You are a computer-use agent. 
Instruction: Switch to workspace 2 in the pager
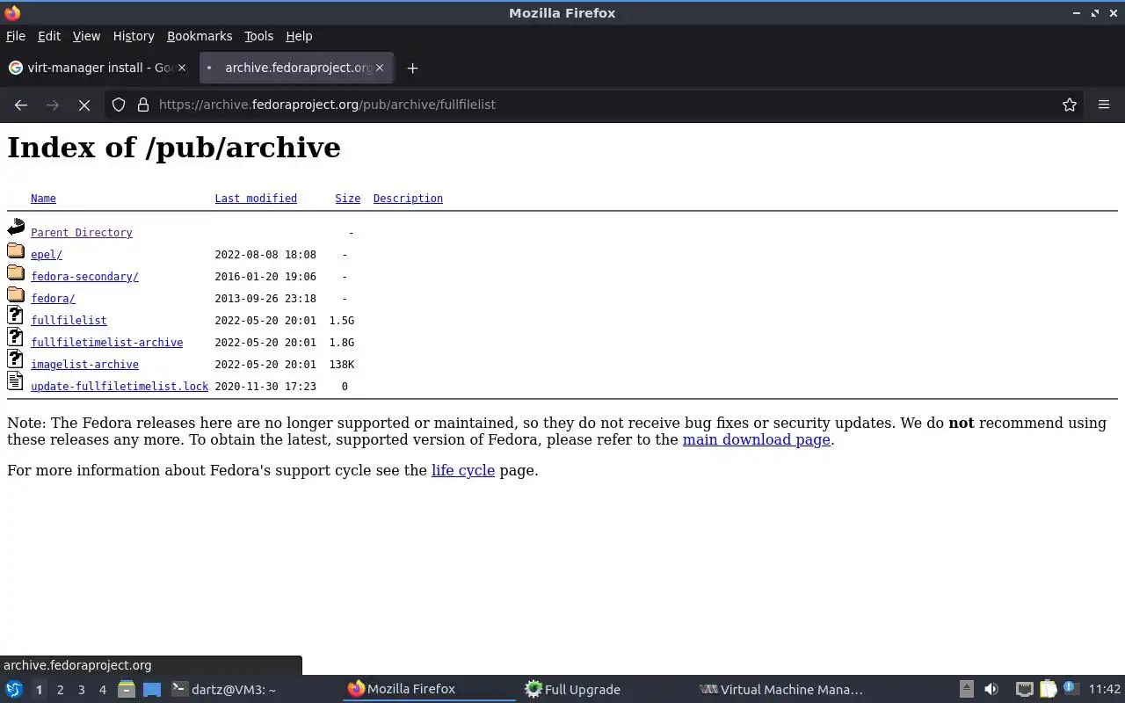pos(60,690)
